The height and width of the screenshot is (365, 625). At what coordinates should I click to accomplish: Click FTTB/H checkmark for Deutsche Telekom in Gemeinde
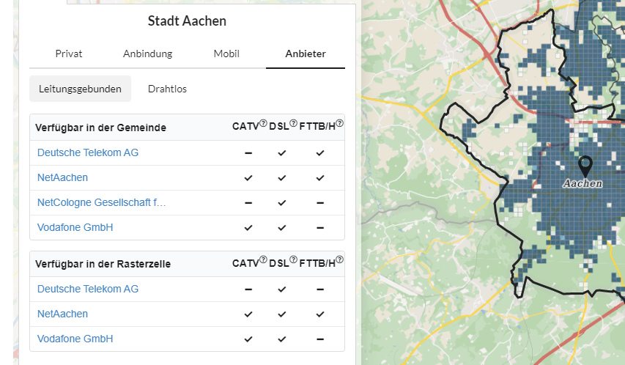tap(320, 152)
